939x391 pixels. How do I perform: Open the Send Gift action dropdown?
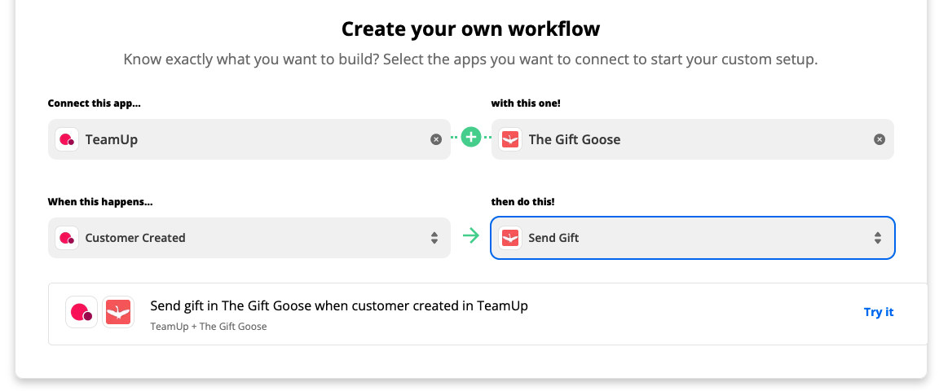click(x=693, y=238)
